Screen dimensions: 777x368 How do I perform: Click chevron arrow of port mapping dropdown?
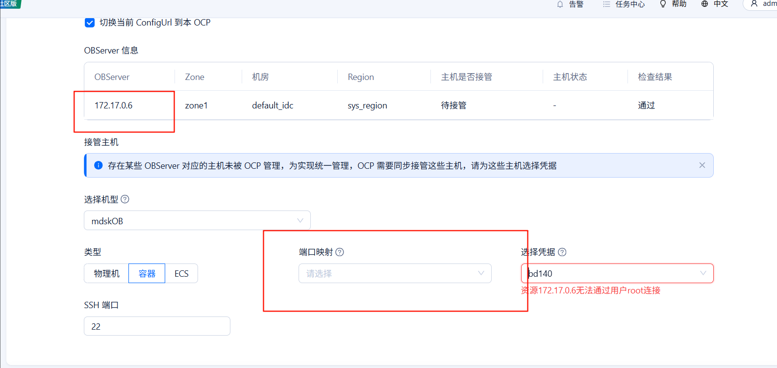pyautogui.click(x=481, y=273)
